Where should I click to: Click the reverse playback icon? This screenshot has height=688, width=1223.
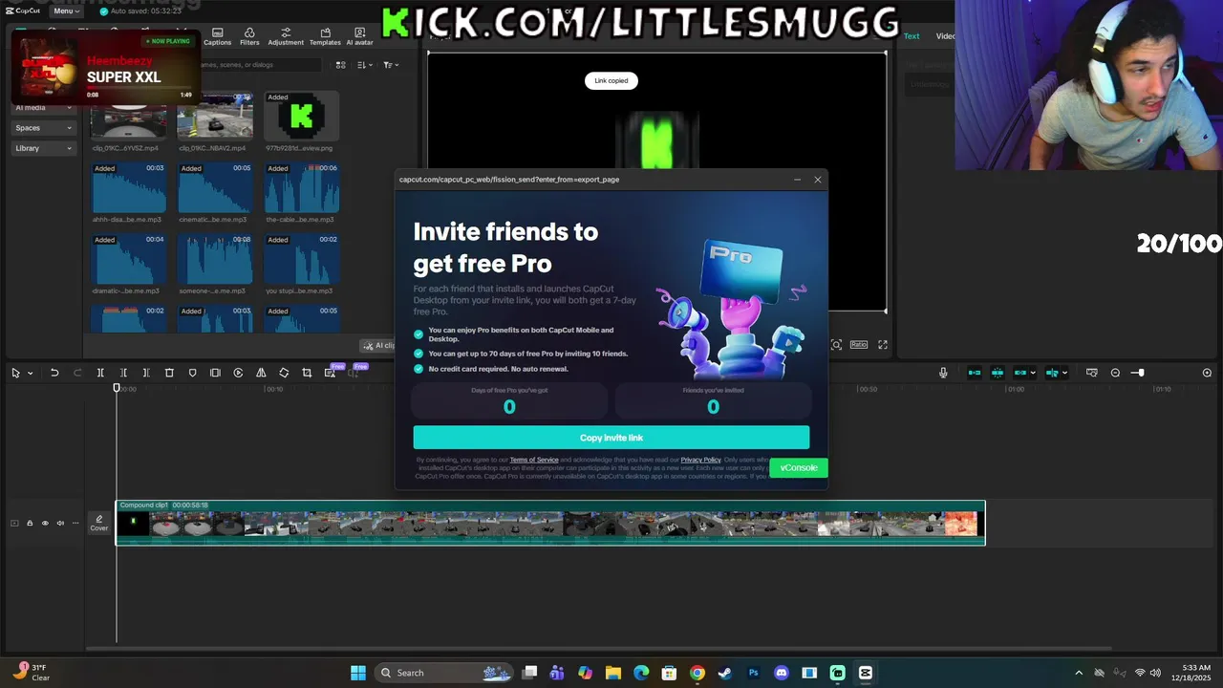point(238,373)
